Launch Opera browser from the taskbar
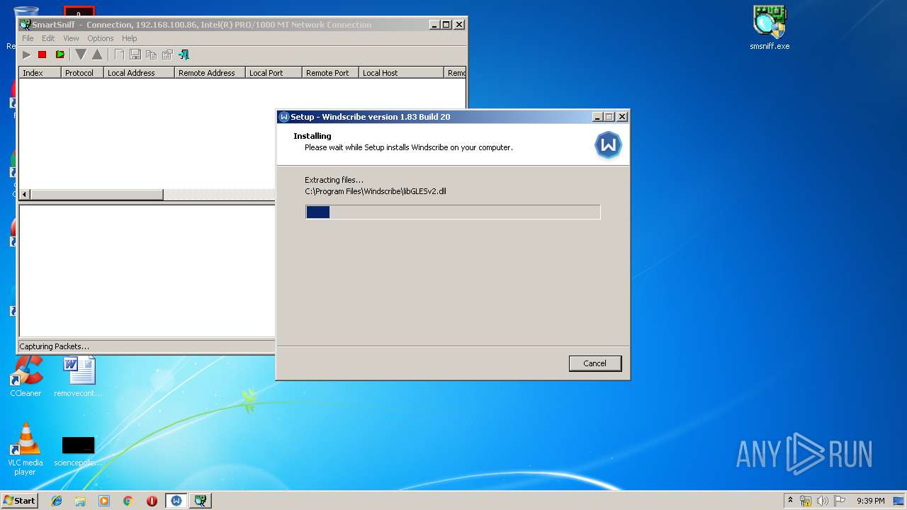Image resolution: width=907 pixels, height=510 pixels. 152,501
